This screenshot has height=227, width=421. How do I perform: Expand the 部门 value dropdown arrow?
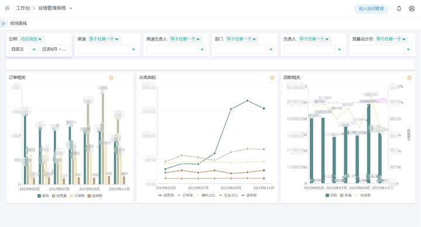(x=271, y=50)
